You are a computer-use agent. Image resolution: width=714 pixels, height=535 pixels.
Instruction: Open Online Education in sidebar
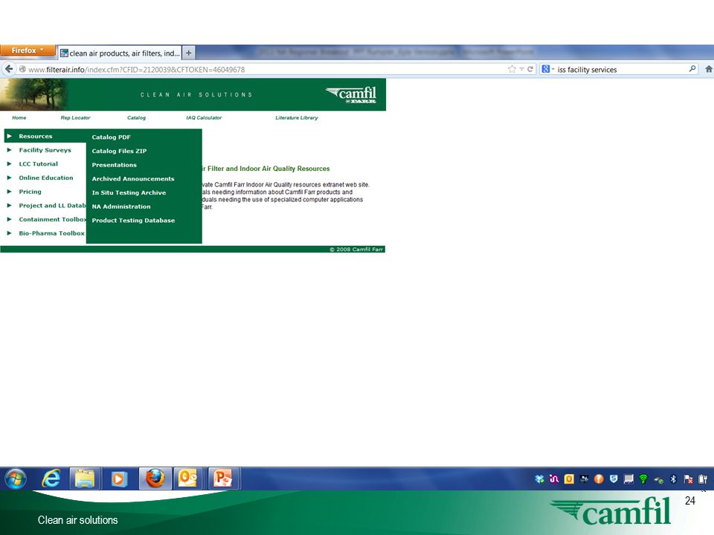[x=46, y=178]
